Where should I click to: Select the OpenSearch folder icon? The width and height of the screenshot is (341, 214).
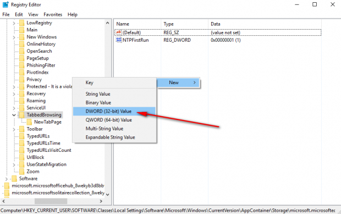22,51
